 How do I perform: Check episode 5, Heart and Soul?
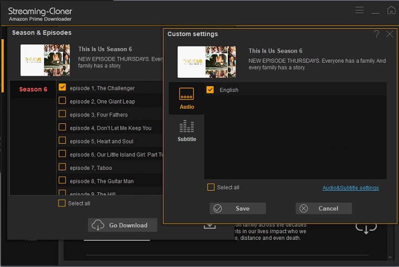pos(62,141)
